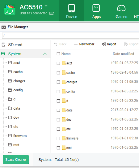The width and height of the screenshot is (139, 168).
Task: Click the path address field
Action: 70,35
